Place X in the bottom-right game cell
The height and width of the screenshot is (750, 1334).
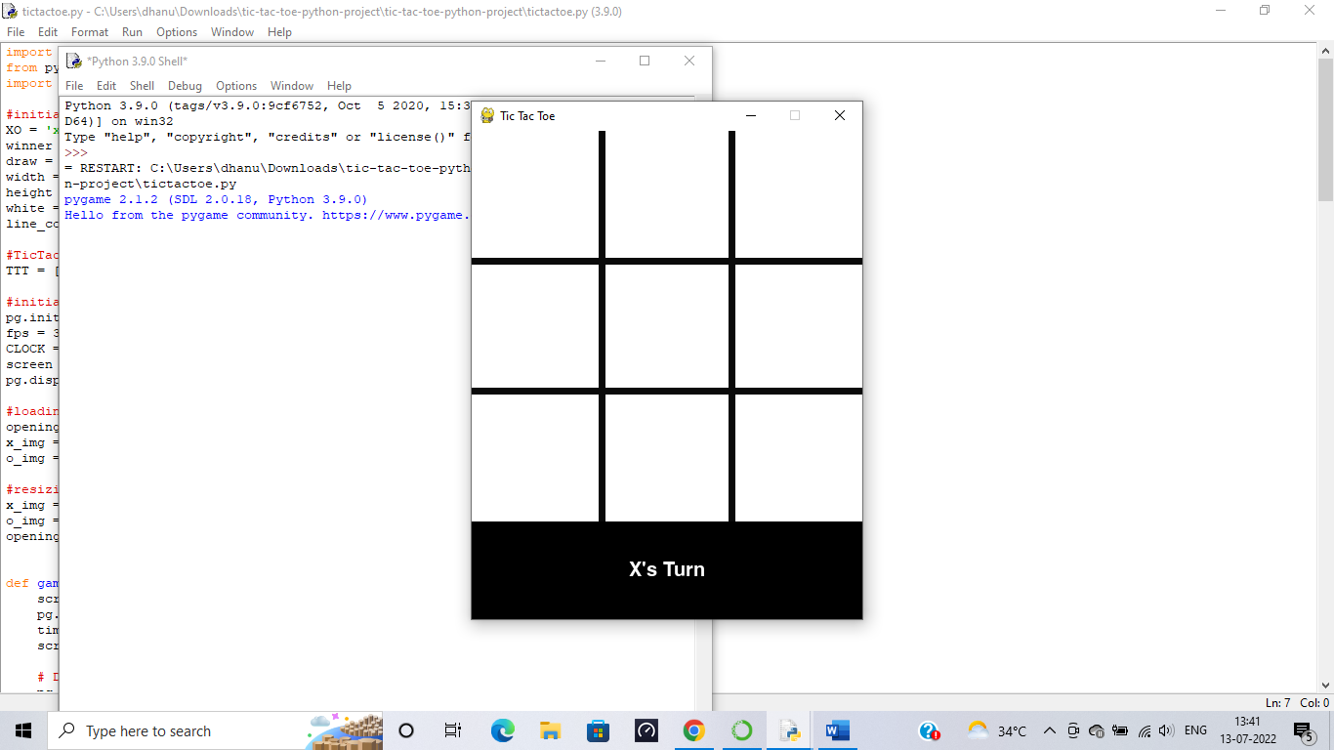click(x=799, y=458)
